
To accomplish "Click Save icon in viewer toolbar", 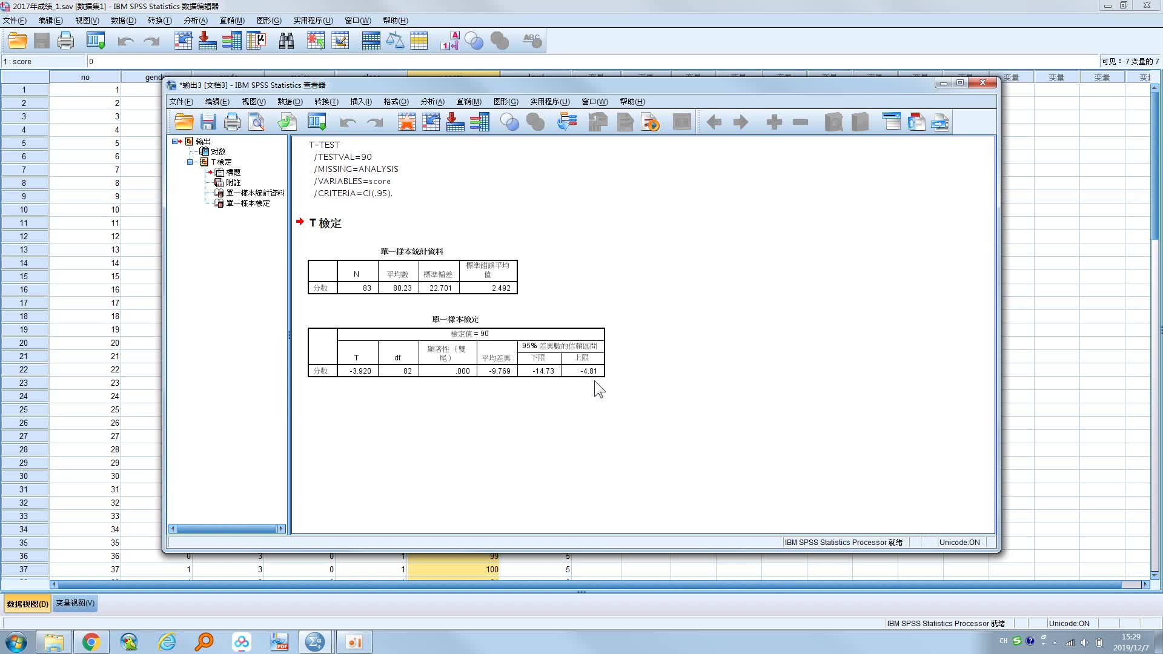I will coord(208,122).
